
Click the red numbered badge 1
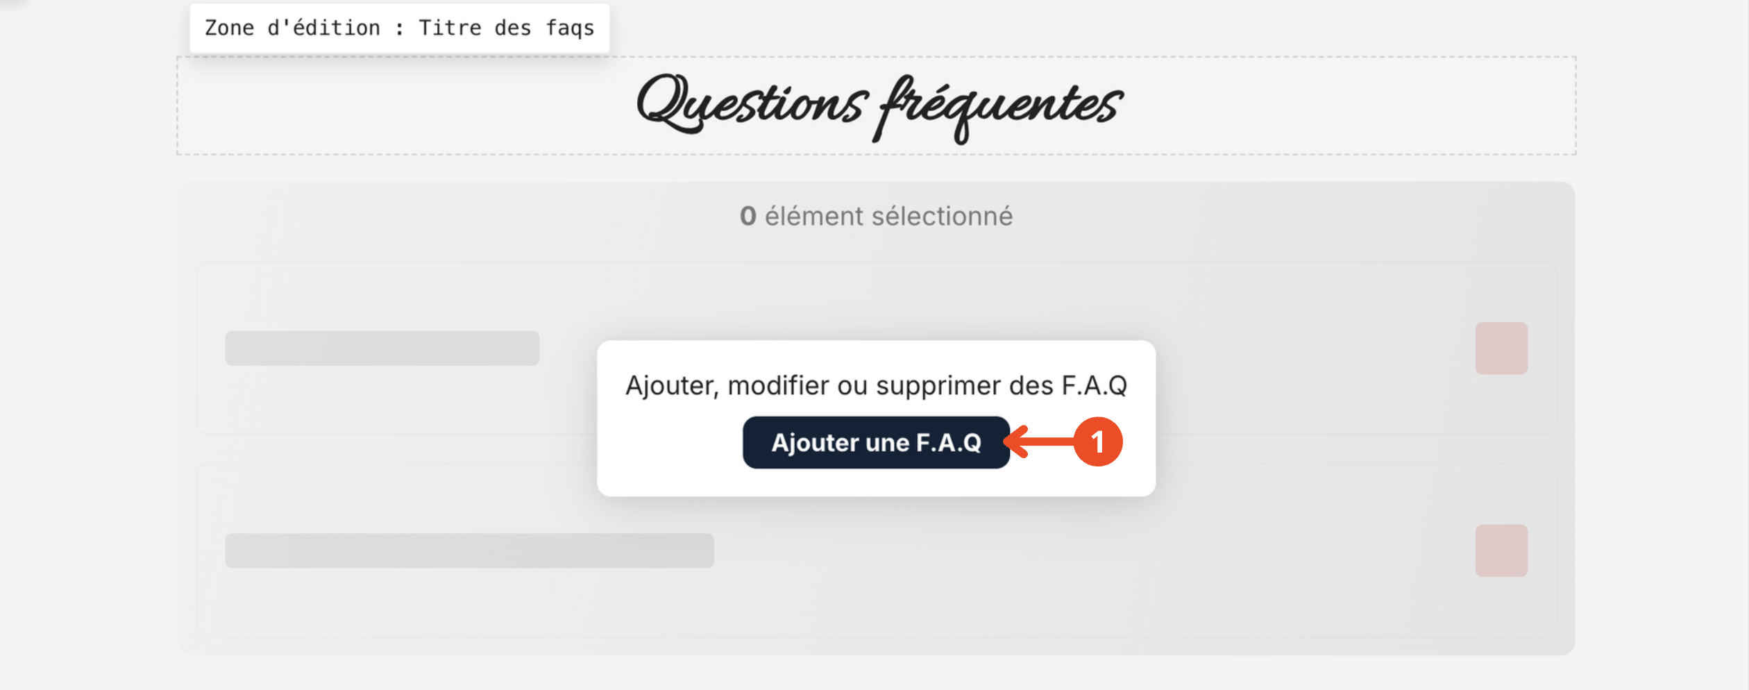tap(1097, 441)
